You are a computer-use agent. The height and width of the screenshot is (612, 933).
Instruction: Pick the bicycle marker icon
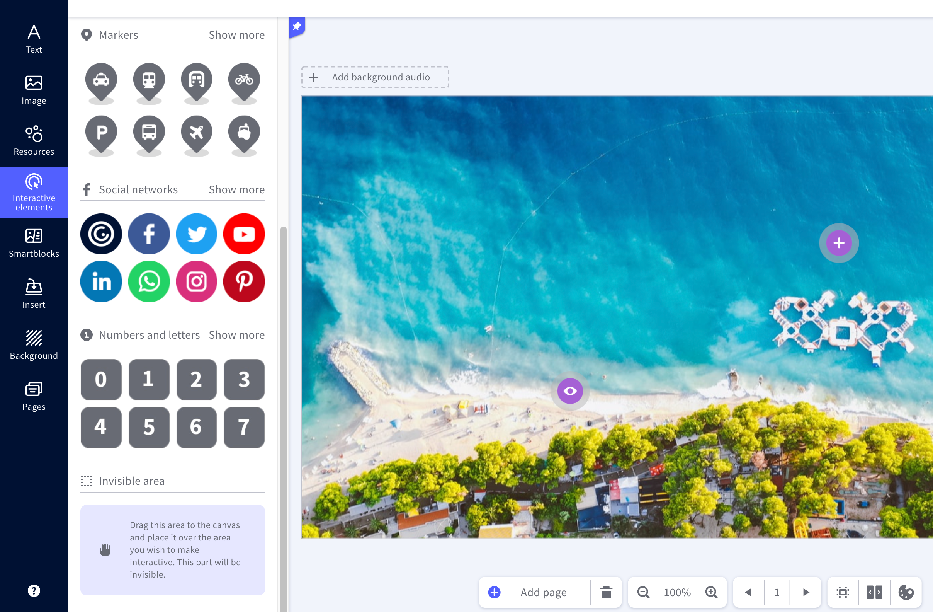[244, 80]
